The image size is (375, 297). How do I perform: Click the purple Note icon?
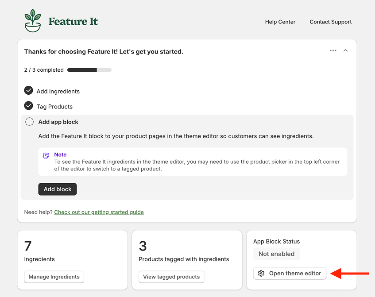pos(46,155)
